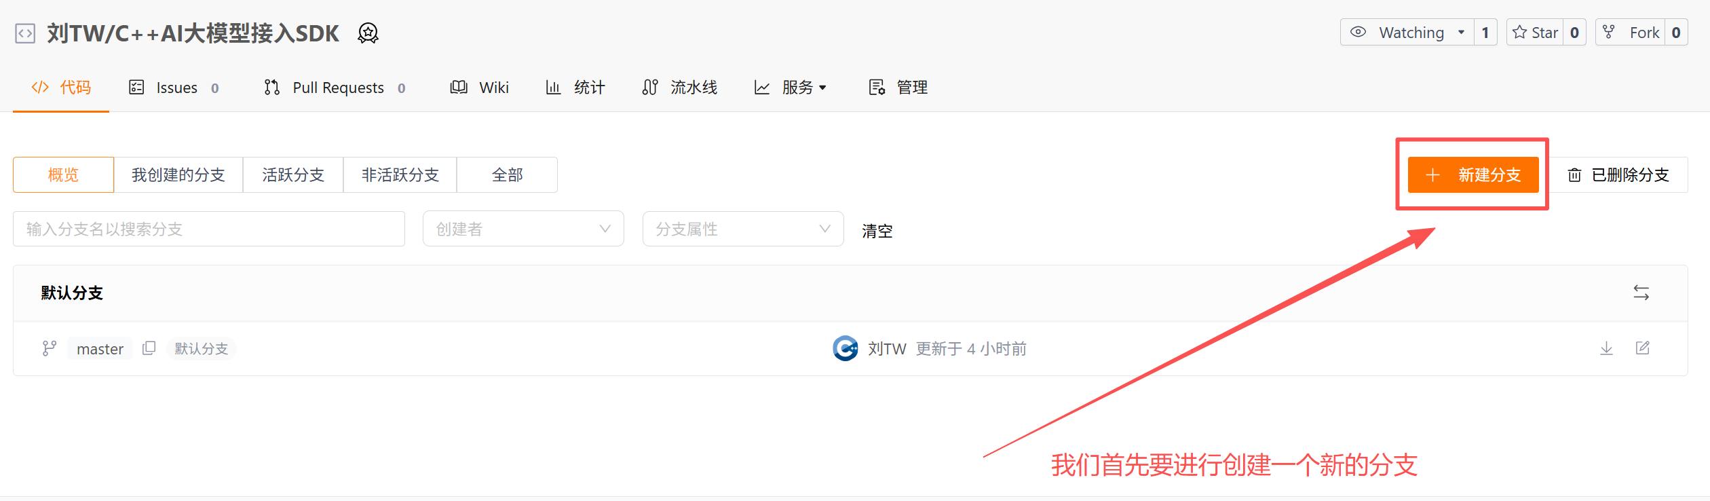Fork the repository
The image size is (1710, 501).
[x=1630, y=32]
